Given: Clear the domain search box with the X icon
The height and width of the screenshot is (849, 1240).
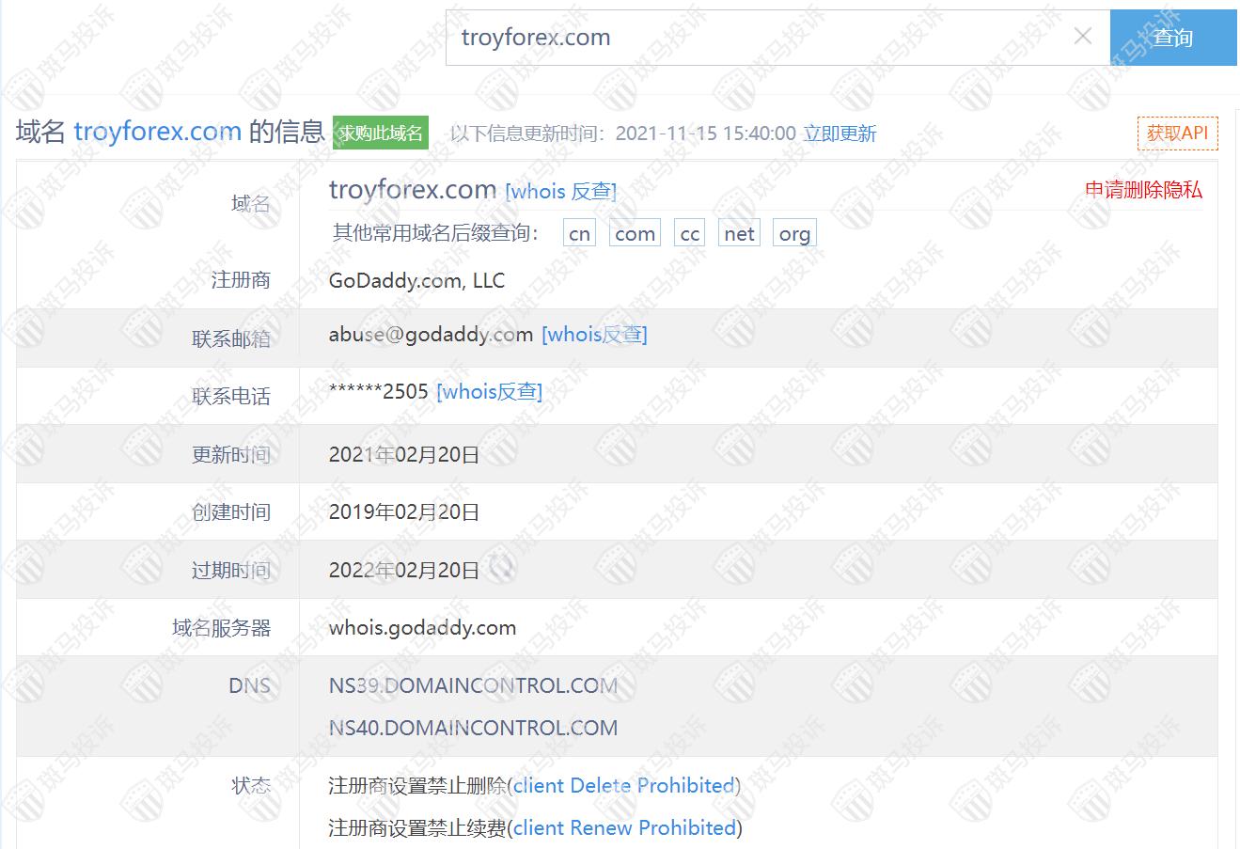Looking at the screenshot, I should [1082, 37].
